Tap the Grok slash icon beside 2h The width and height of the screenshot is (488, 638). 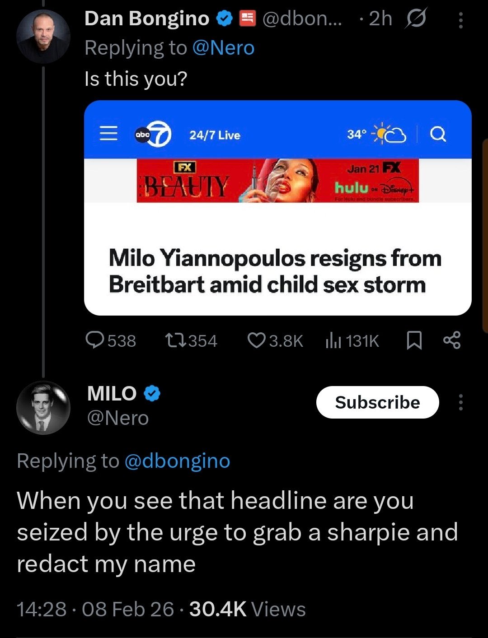pos(416,19)
